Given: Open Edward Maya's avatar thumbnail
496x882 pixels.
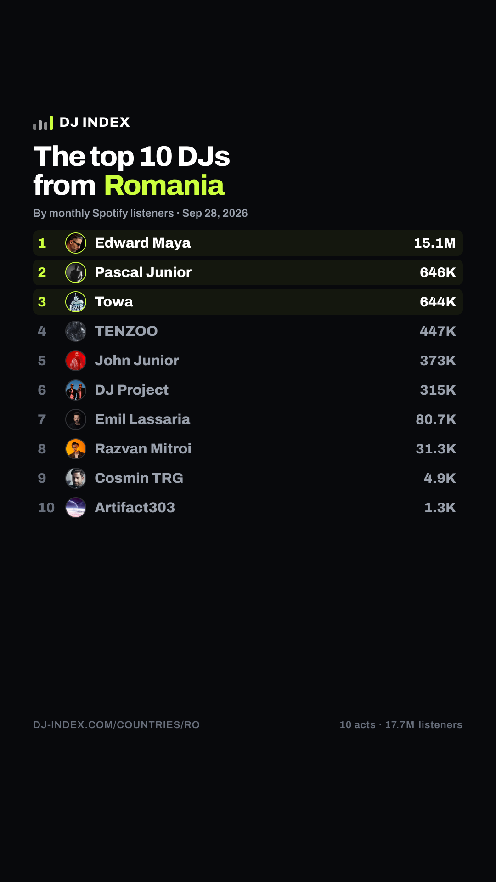Looking at the screenshot, I should tap(76, 243).
